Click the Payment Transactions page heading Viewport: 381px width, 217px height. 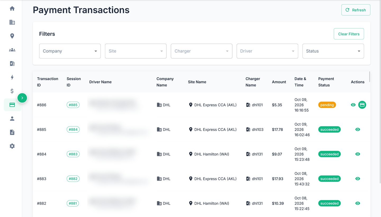81,10
